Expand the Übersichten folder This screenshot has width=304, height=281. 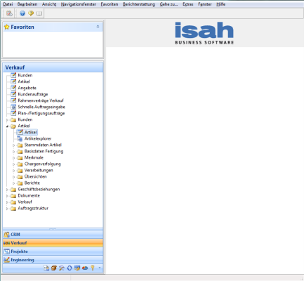tap(14, 177)
